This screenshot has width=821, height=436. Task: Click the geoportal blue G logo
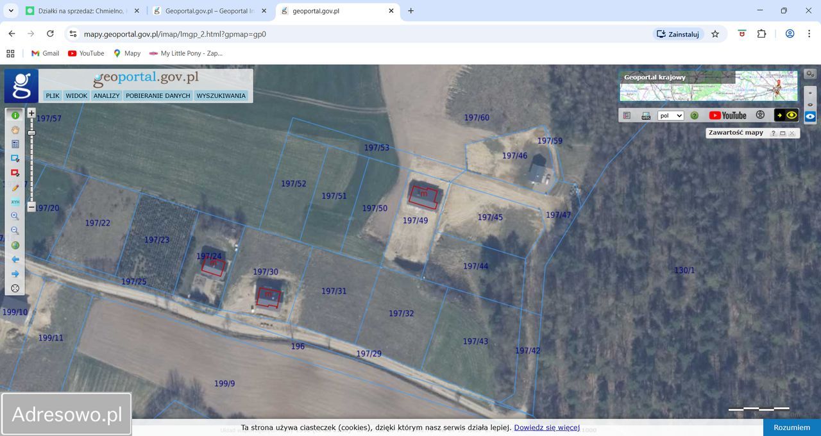tap(21, 86)
